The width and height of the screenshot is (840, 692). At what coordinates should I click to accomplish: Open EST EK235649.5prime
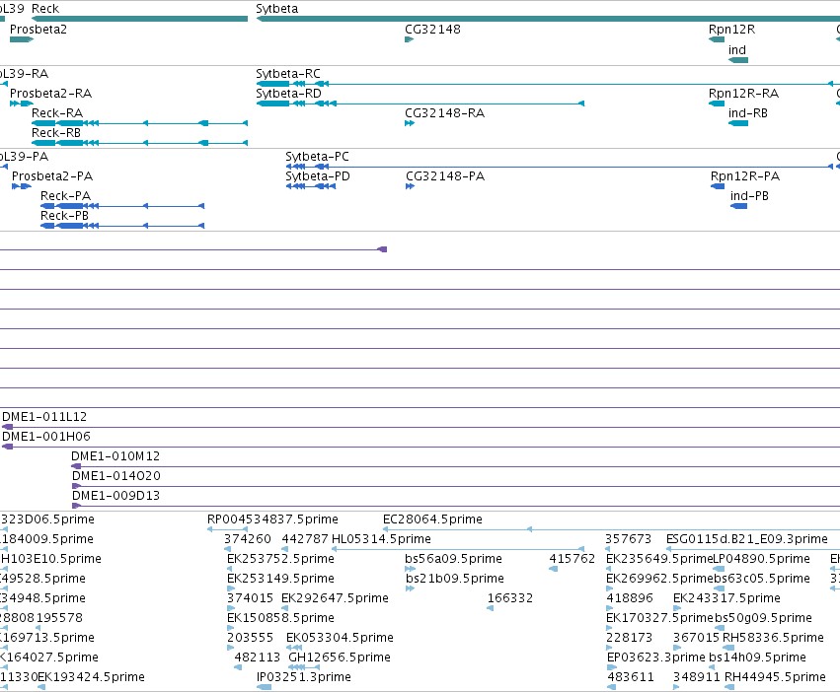point(609,569)
